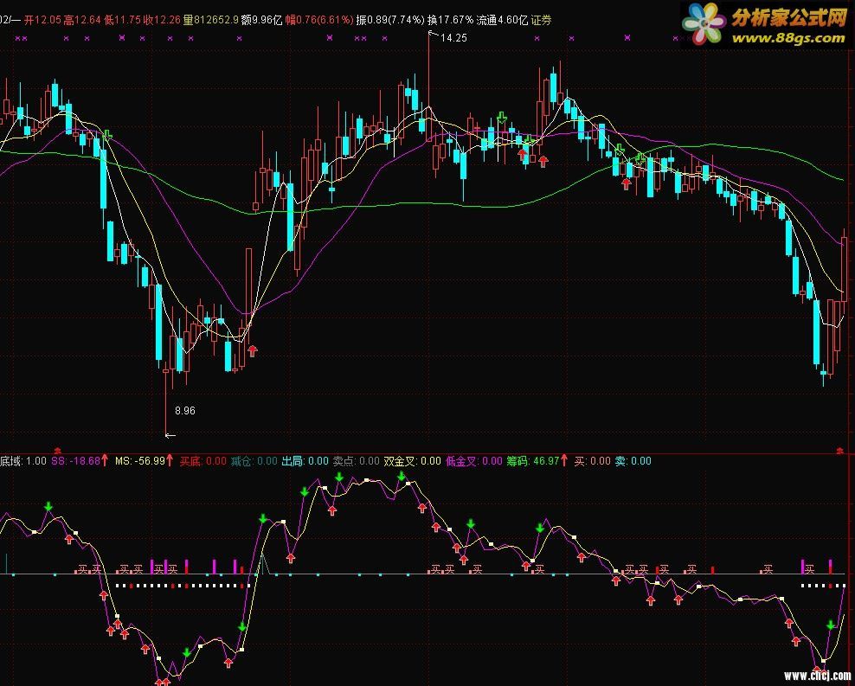Click the SS: -18.68 indicator value
855x686 pixels.
pyautogui.click(x=76, y=461)
